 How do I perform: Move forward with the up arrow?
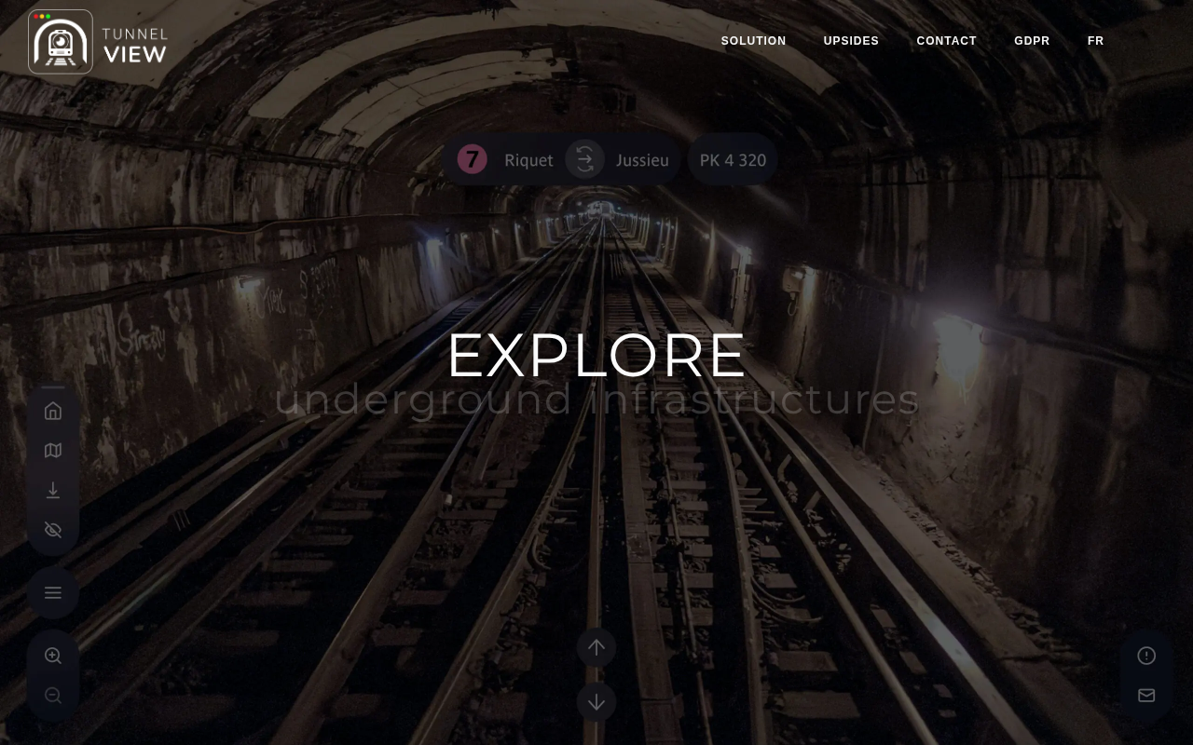[596, 647]
